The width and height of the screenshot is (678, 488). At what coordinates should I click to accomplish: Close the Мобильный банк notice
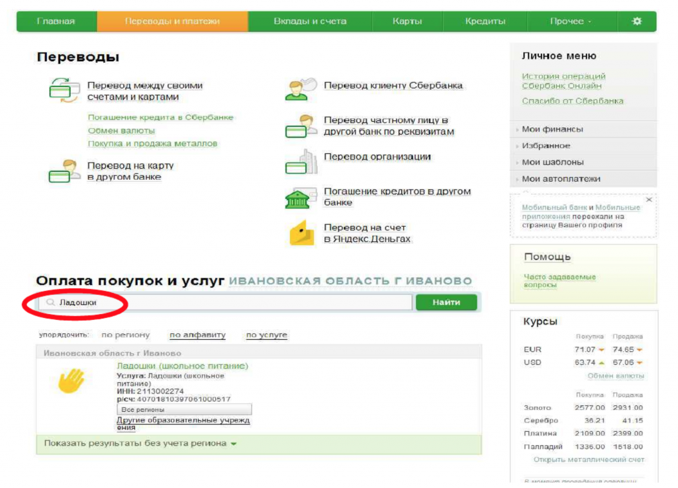649,200
